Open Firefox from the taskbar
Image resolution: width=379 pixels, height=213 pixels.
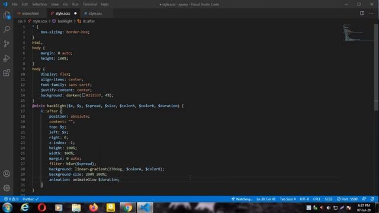(94, 208)
